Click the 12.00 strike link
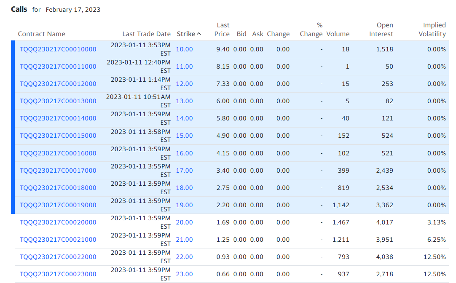 click(x=184, y=84)
